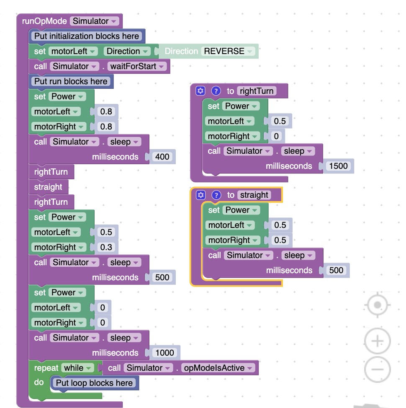The image size is (406, 408).
Task: Open the help icon on rightTurn function
Action: click(x=216, y=91)
